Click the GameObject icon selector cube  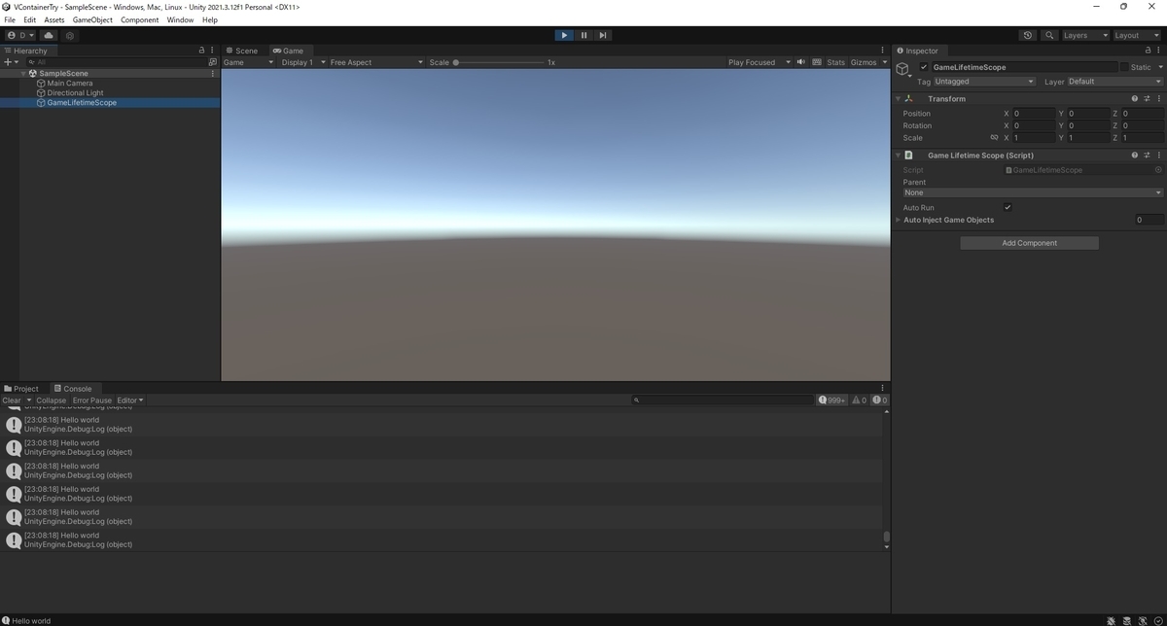click(902, 68)
